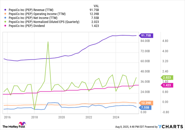Click the pink Dividend legend dot
The width and height of the screenshot is (185, 130).
pyautogui.click(x=5, y=26)
